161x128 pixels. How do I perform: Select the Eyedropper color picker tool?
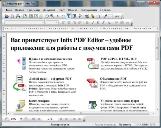[105, 16]
